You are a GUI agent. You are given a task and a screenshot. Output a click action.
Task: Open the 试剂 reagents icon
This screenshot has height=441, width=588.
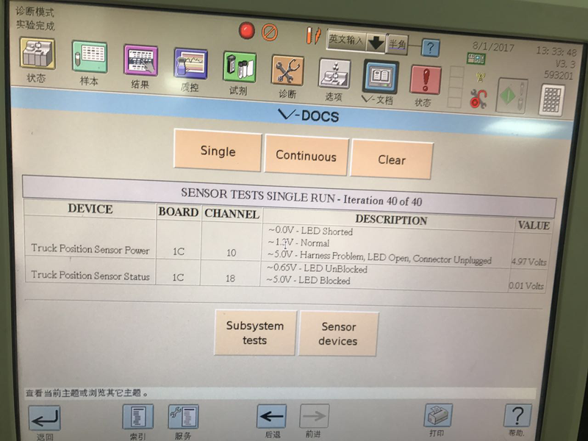[239, 68]
